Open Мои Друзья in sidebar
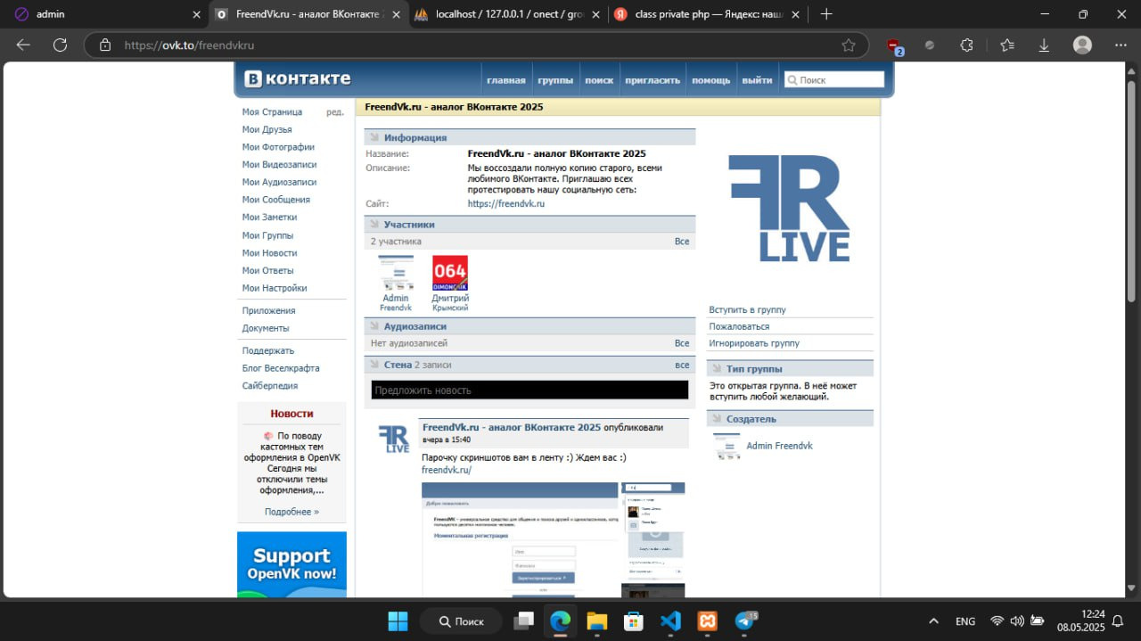This screenshot has height=641, width=1141. (267, 129)
